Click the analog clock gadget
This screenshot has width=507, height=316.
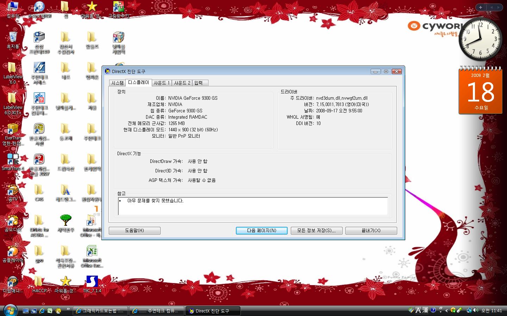(x=480, y=39)
